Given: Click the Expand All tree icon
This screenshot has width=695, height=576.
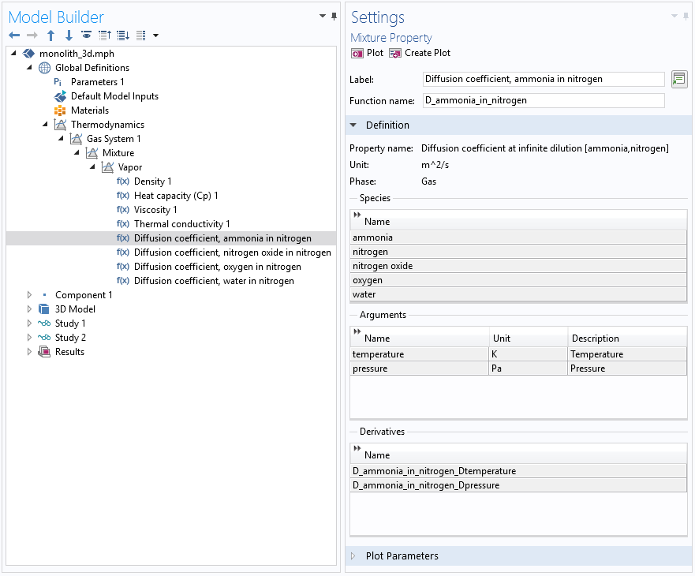Looking at the screenshot, I should pos(123,36).
